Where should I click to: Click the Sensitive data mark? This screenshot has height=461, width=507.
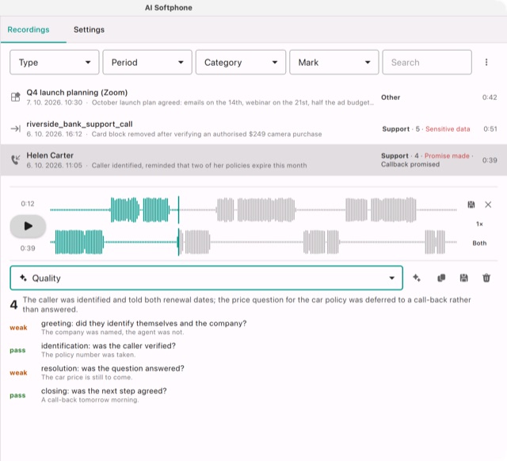point(448,129)
